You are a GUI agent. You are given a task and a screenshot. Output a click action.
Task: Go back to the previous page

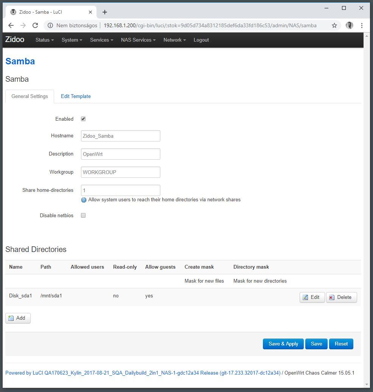click(11, 25)
